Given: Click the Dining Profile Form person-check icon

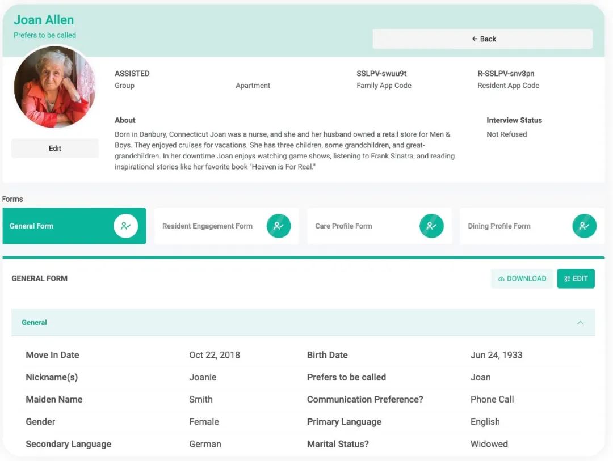Looking at the screenshot, I should tap(584, 226).
